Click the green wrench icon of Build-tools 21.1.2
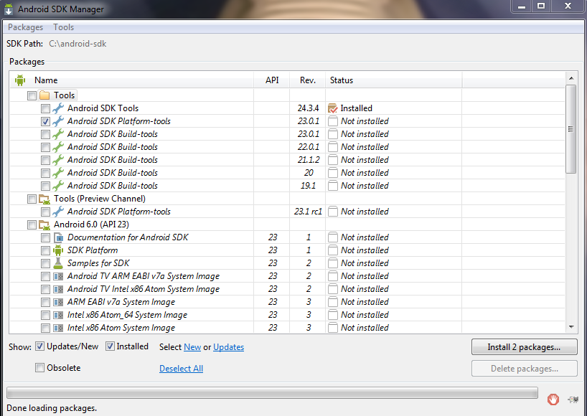 pos(58,160)
